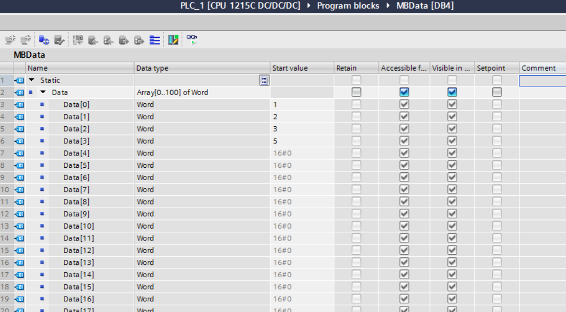Screen dimensions: 566x312
Task: Click the Monitor all glasses icon
Action: click(192, 39)
